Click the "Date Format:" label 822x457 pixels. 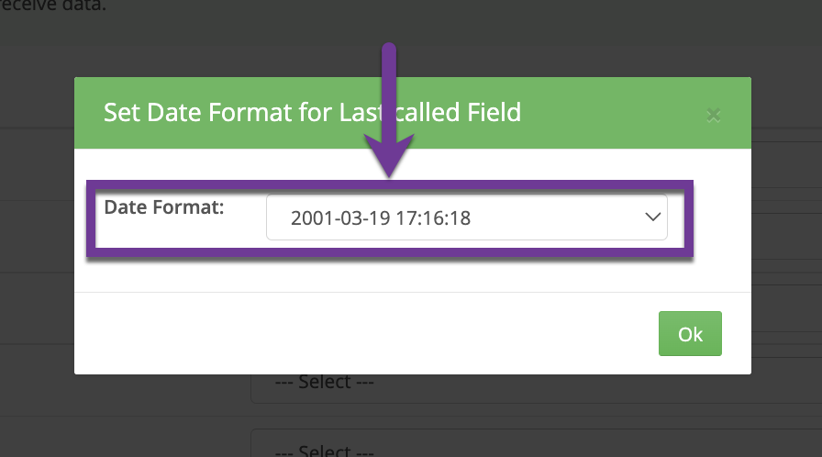point(164,207)
